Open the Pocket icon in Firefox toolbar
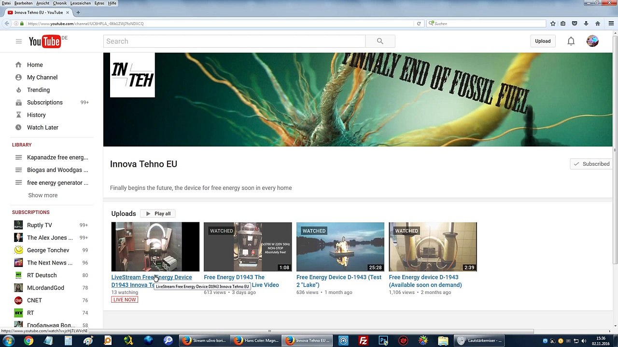Viewport: 618px width, 347px height. coord(575,24)
